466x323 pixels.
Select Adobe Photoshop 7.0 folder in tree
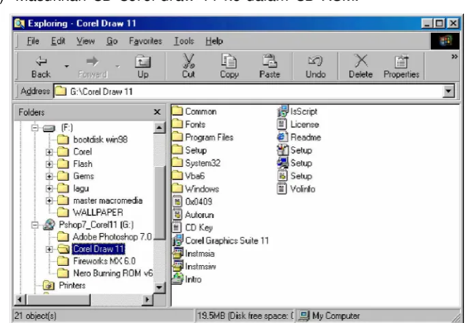[104, 236]
